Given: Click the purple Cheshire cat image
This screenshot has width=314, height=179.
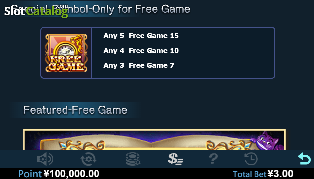Looking at the screenshot, I should (x=267, y=141).
